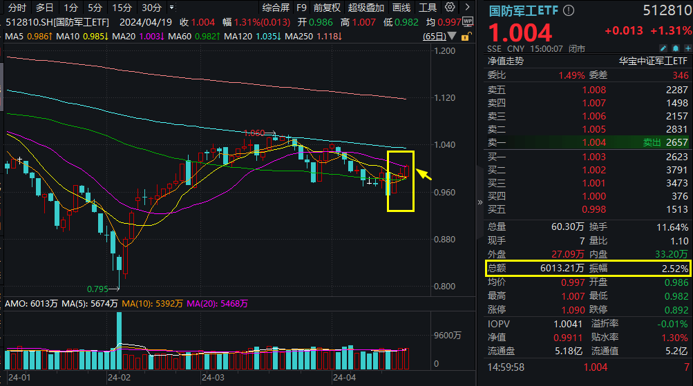Click the 涨停 1.090 limit-up value
This screenshot has width=693, height=386.
tap(573, 309)
